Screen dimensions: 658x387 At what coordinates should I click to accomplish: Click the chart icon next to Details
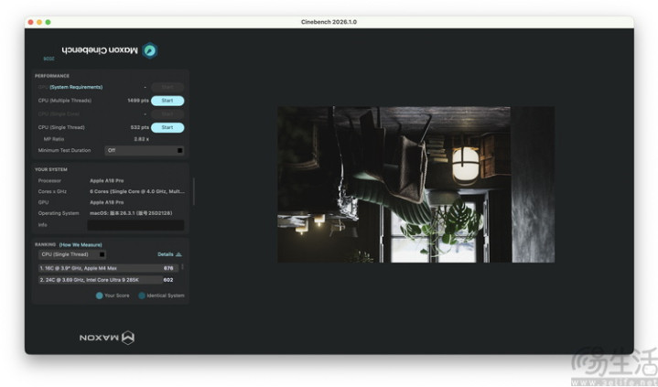[178, 254]
